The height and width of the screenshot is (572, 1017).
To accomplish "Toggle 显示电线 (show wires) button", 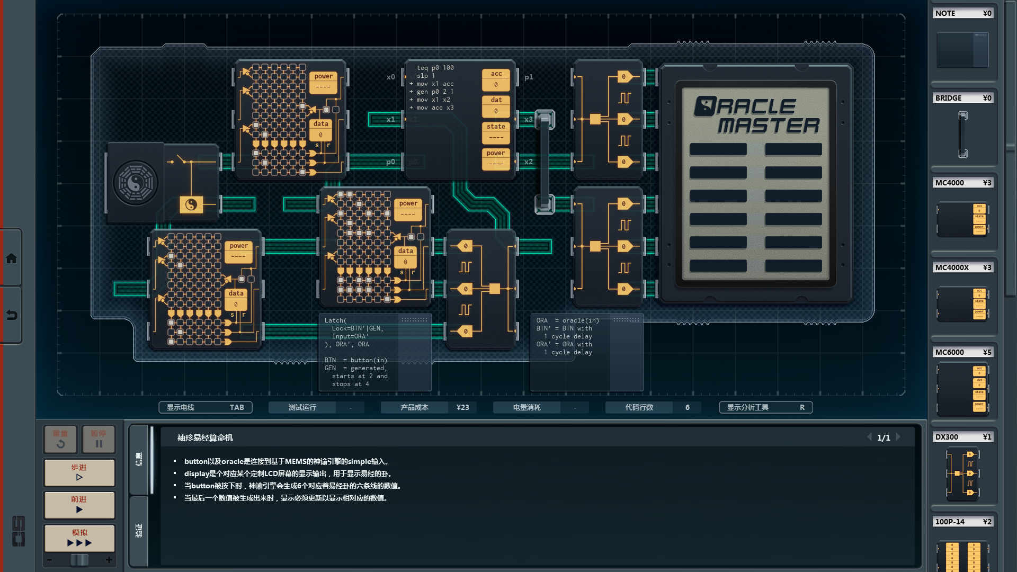I will (x=205, y=407).
